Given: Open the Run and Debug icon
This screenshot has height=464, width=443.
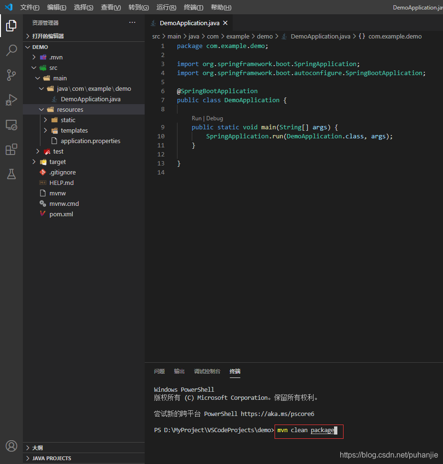Looking at the screenshot, I should (x=11, y=100).
